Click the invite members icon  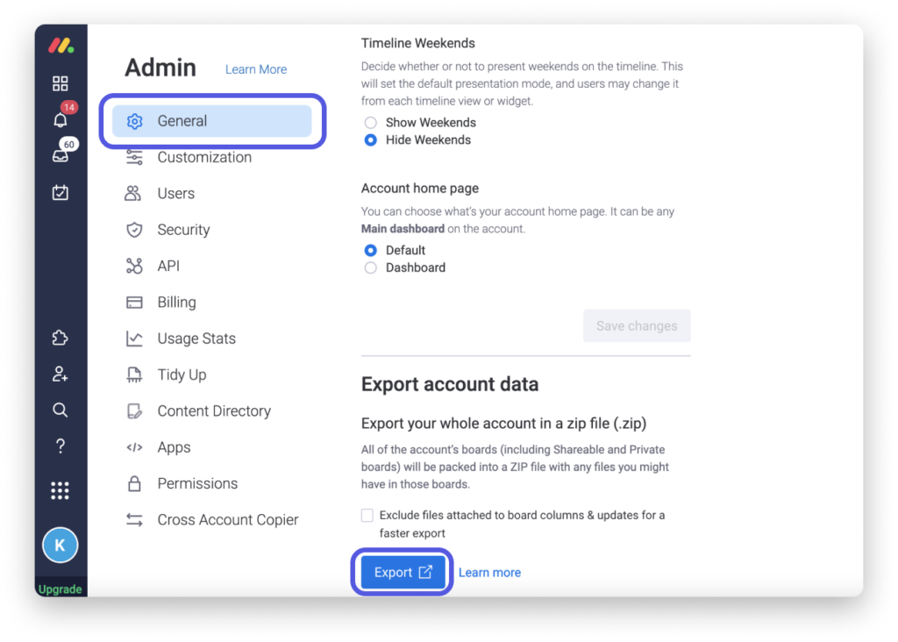(x=60, y=374)
